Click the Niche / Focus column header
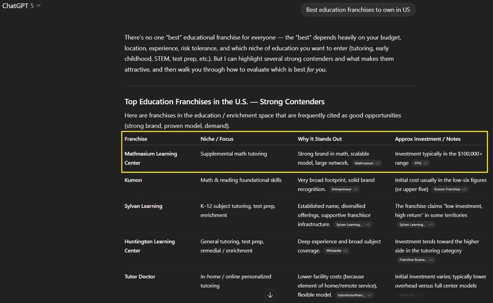This screenshot has width=493, height=303. click(x=216, y=139)
